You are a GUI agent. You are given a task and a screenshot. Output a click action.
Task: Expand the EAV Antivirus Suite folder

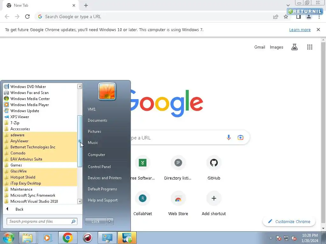pos(40,159)
